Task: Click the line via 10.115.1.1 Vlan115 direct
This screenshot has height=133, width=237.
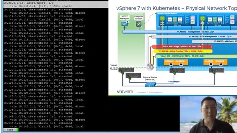Action: pyautogui.click(x=48, y=26)
